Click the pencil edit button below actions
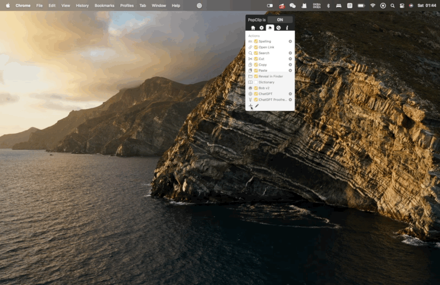This screenshot has height=285, width=440. click(x=257, y=106)
